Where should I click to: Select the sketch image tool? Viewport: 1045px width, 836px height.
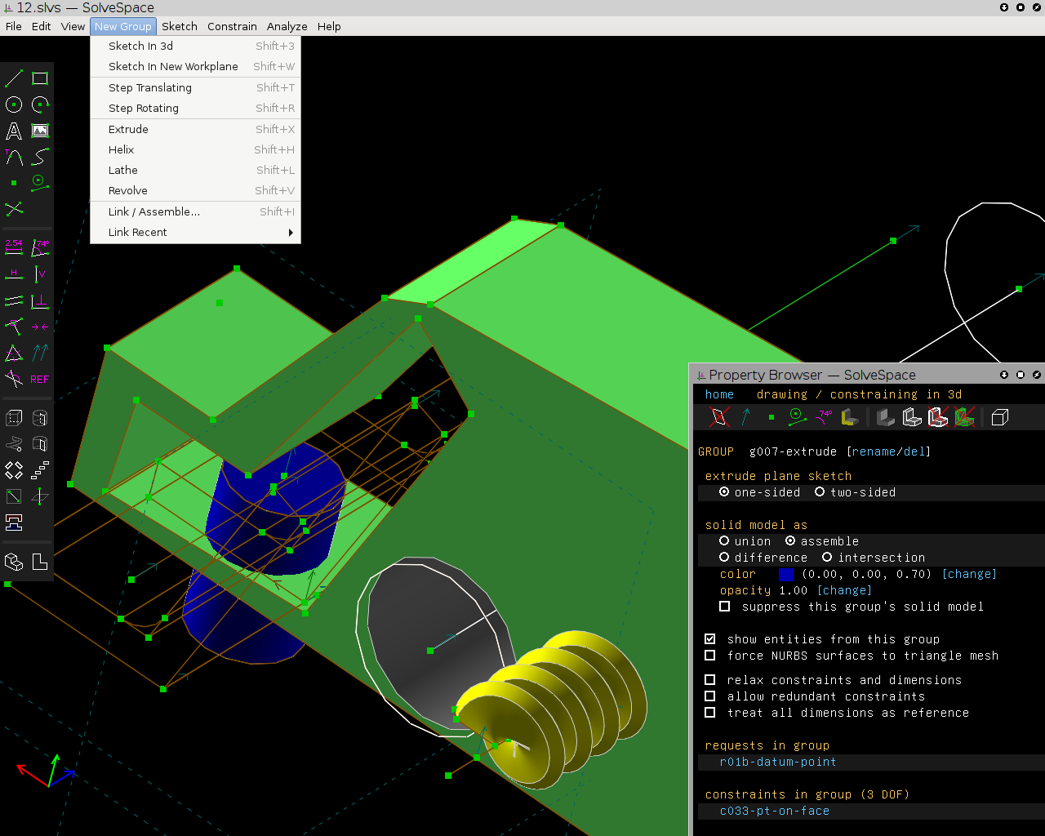[x=40, y=131]
